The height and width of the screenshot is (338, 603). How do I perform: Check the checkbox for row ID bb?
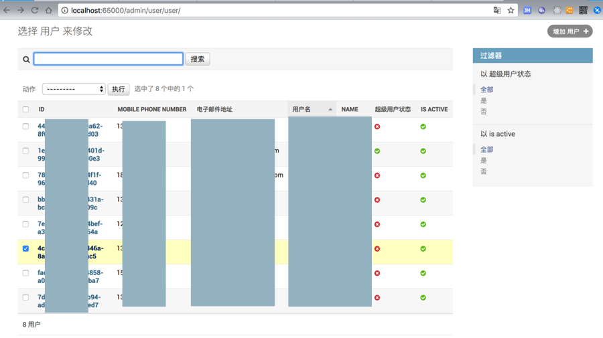[25, 199]
